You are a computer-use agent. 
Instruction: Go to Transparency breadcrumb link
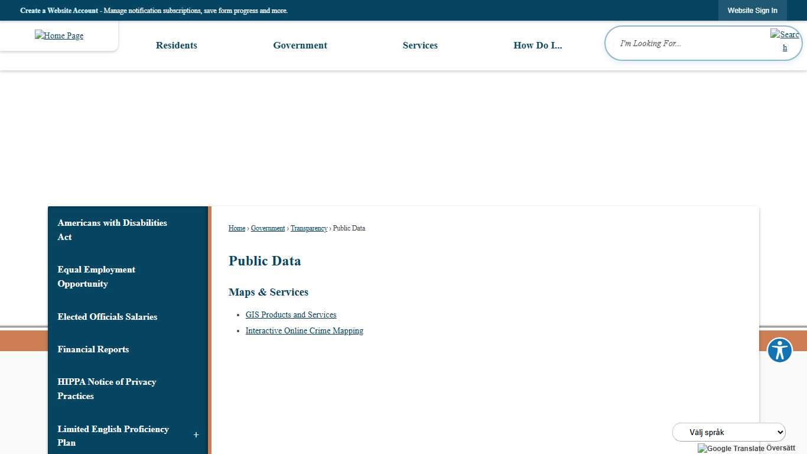pos(308,228)
